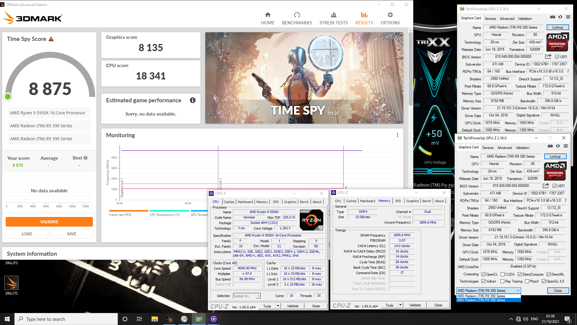This screenshot has width=577, height=325.
Task: Collapse the GPU selection combo box in GPU-Z
Action: pyautogui.click(x=518, y=291)
